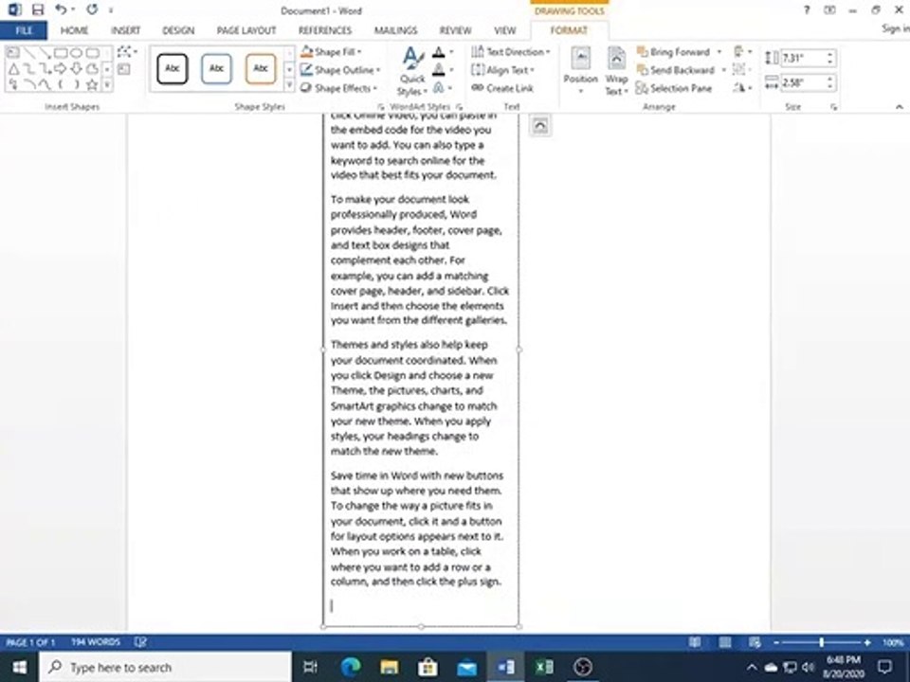Image resolution: width=910 pixels, height=682 pixels.
Task: Click Bring Forward button
Action: (x=673, y=52)
